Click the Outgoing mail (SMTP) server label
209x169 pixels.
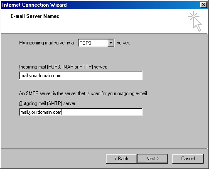(48, 103)
